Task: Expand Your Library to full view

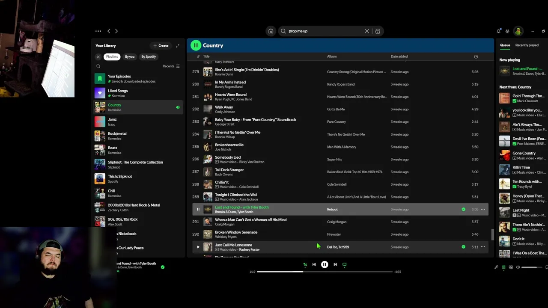Action: coord(178,45)
